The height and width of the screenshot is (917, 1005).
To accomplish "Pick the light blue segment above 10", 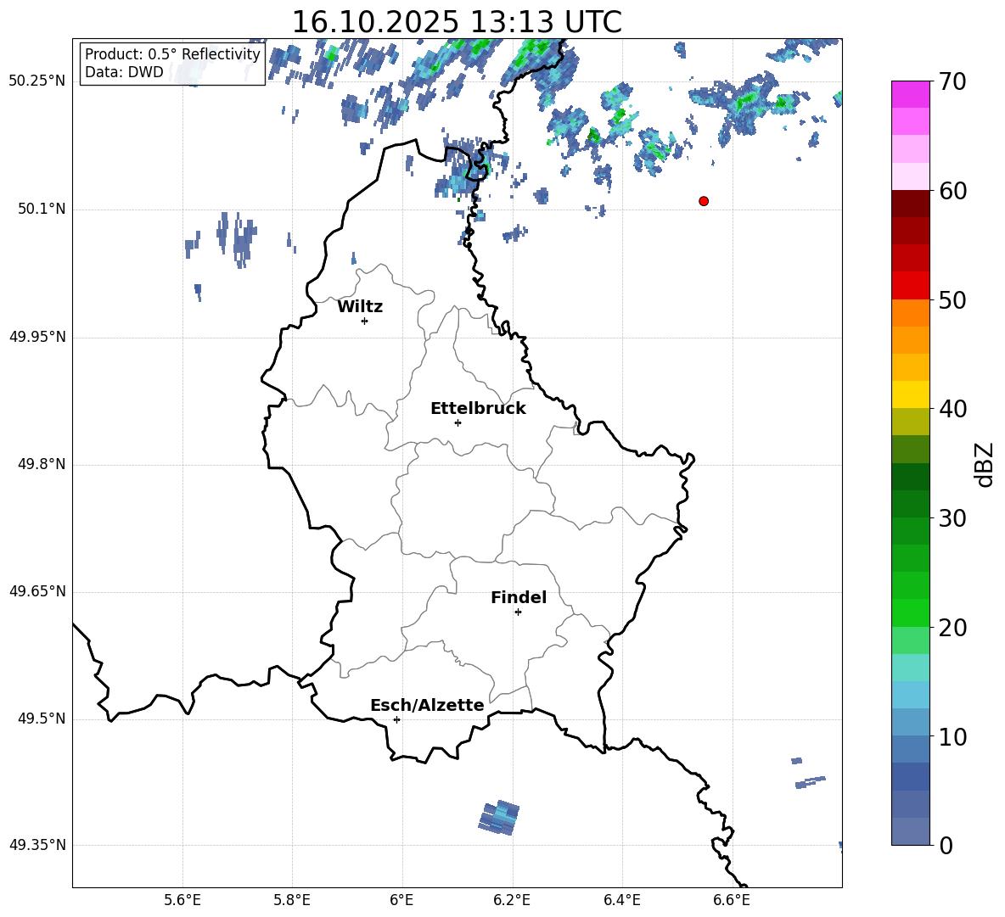I will click(911, 723).
